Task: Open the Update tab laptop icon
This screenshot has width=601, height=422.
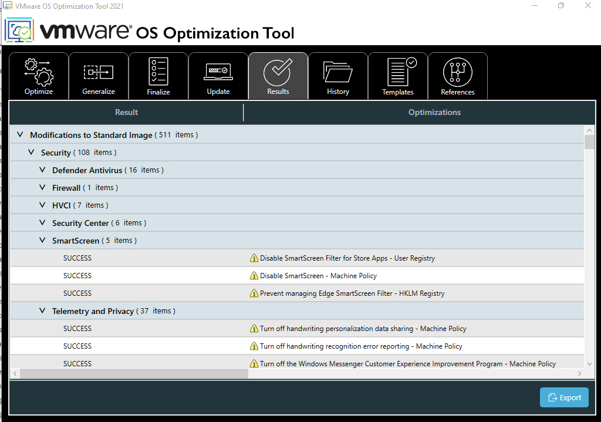Action: (x=218, y=72)
